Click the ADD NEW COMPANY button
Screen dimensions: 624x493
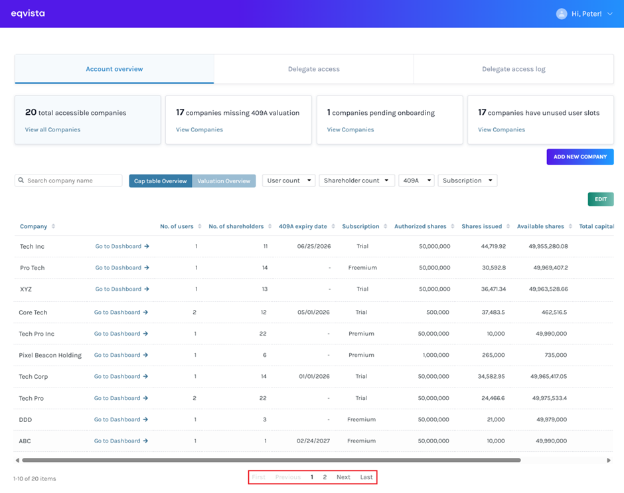[580, 157]
